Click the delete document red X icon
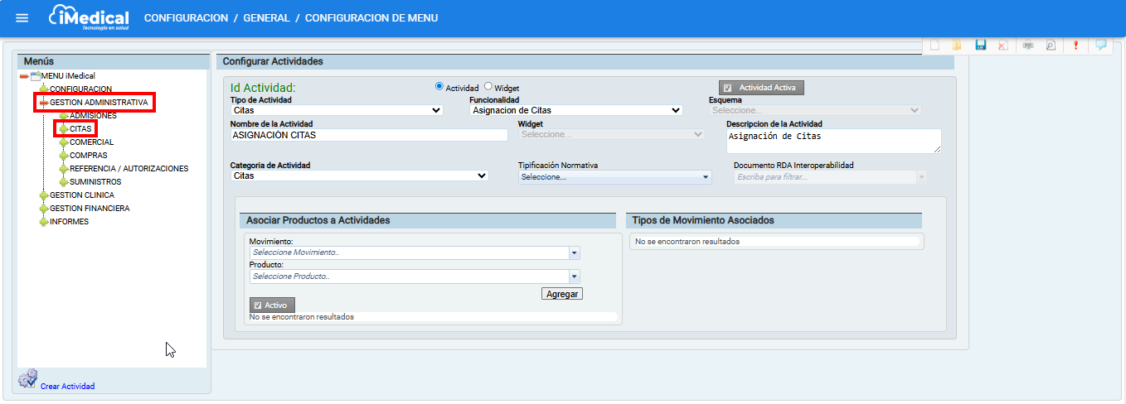The height and width of the screenshot is (404, 1126). (1002, 46)
